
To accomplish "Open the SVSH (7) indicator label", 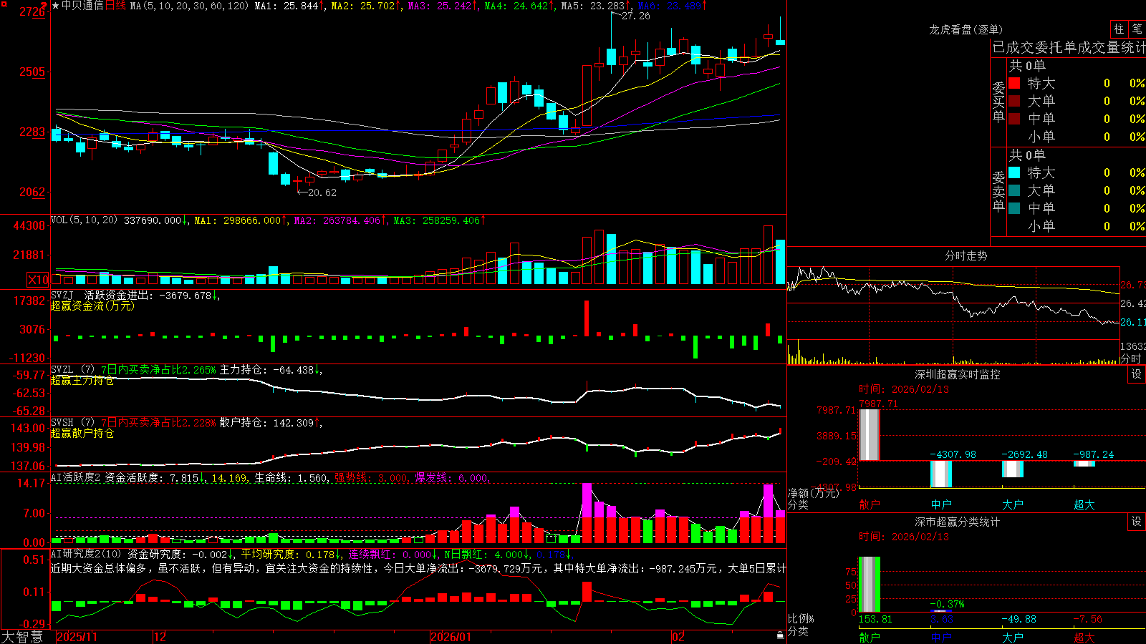I will pyautogui.click(x=72, y=423).
